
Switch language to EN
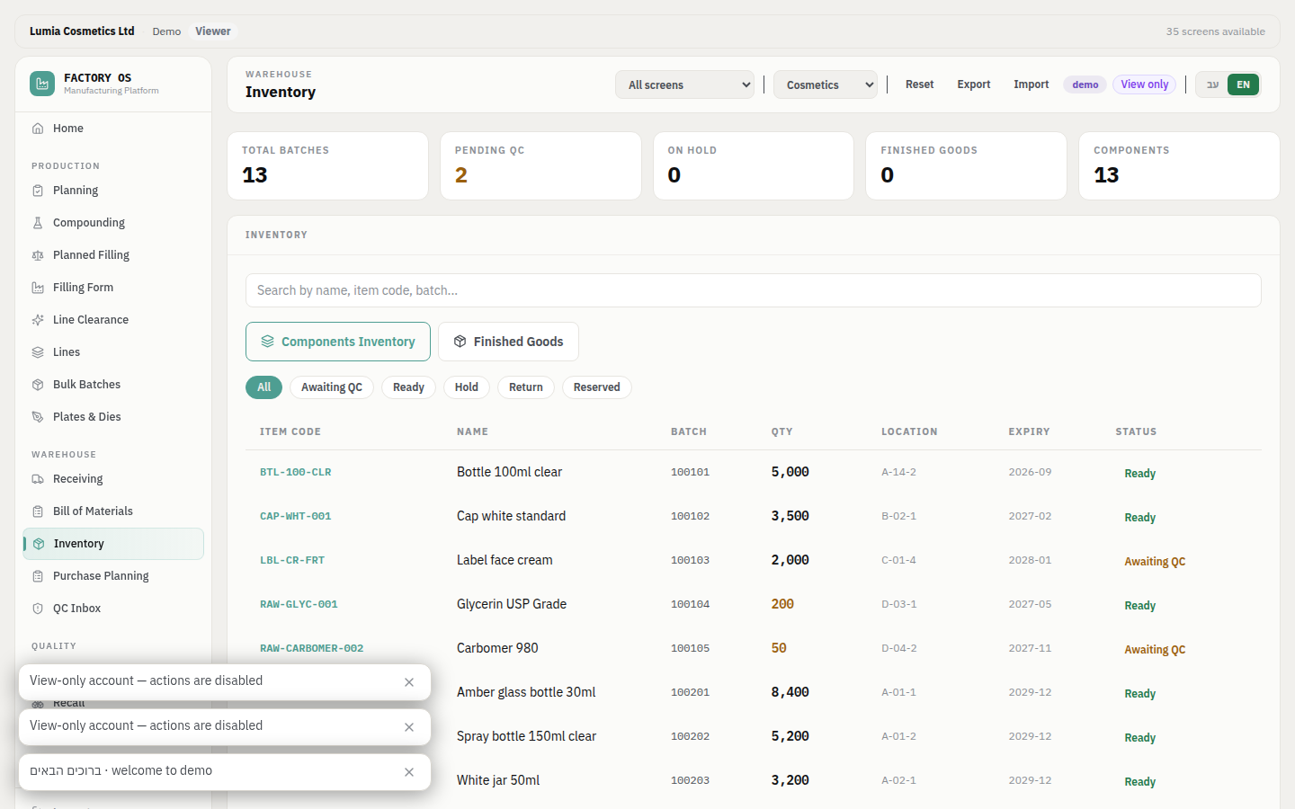point(1243,84)
